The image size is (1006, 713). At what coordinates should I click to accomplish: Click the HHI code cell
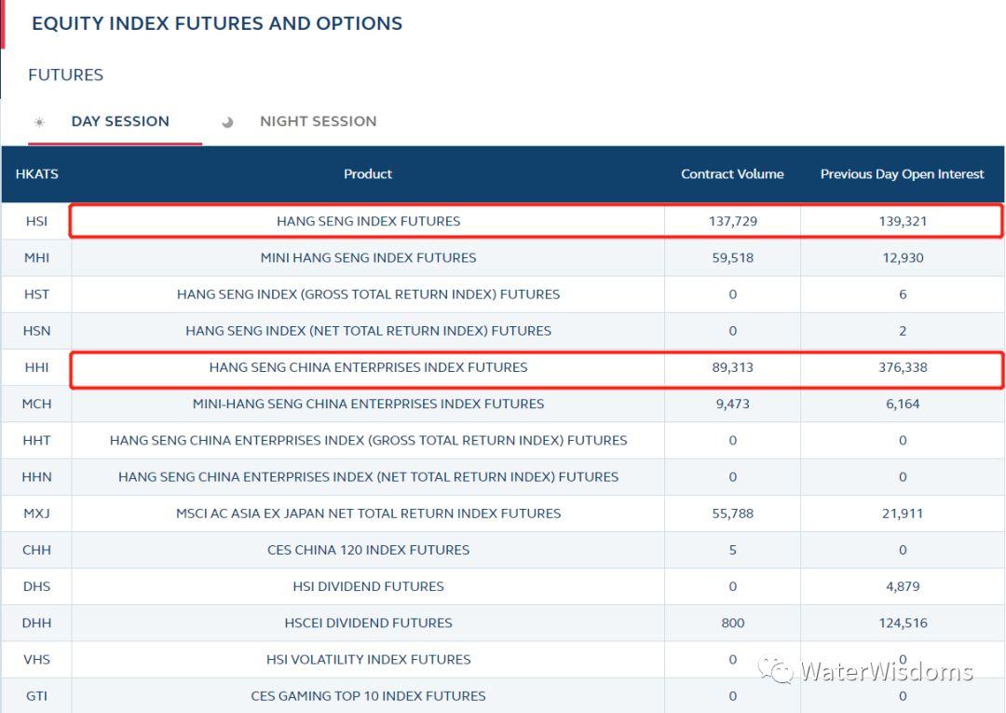[36, 368]
